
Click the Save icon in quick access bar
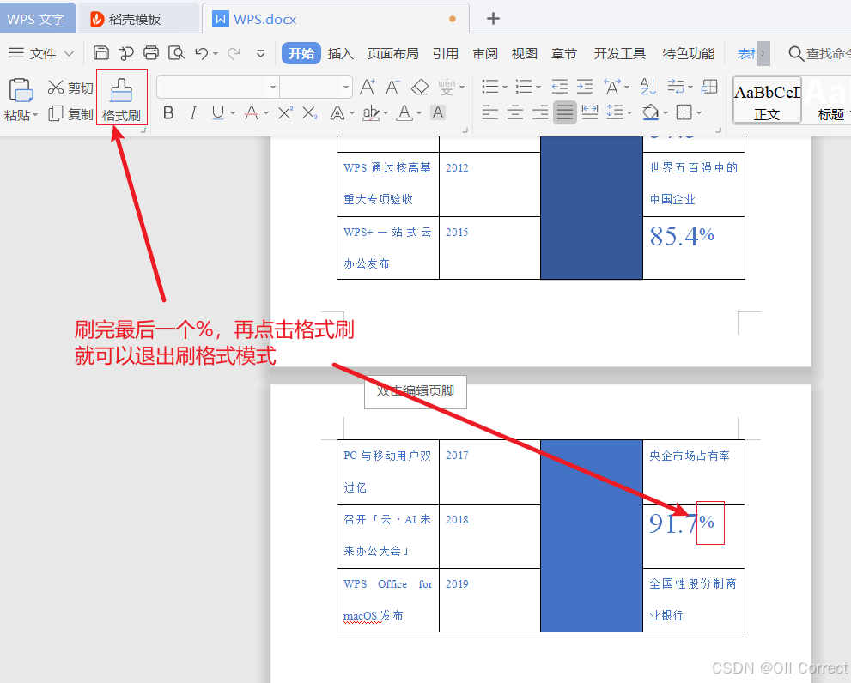pos(101,53)
